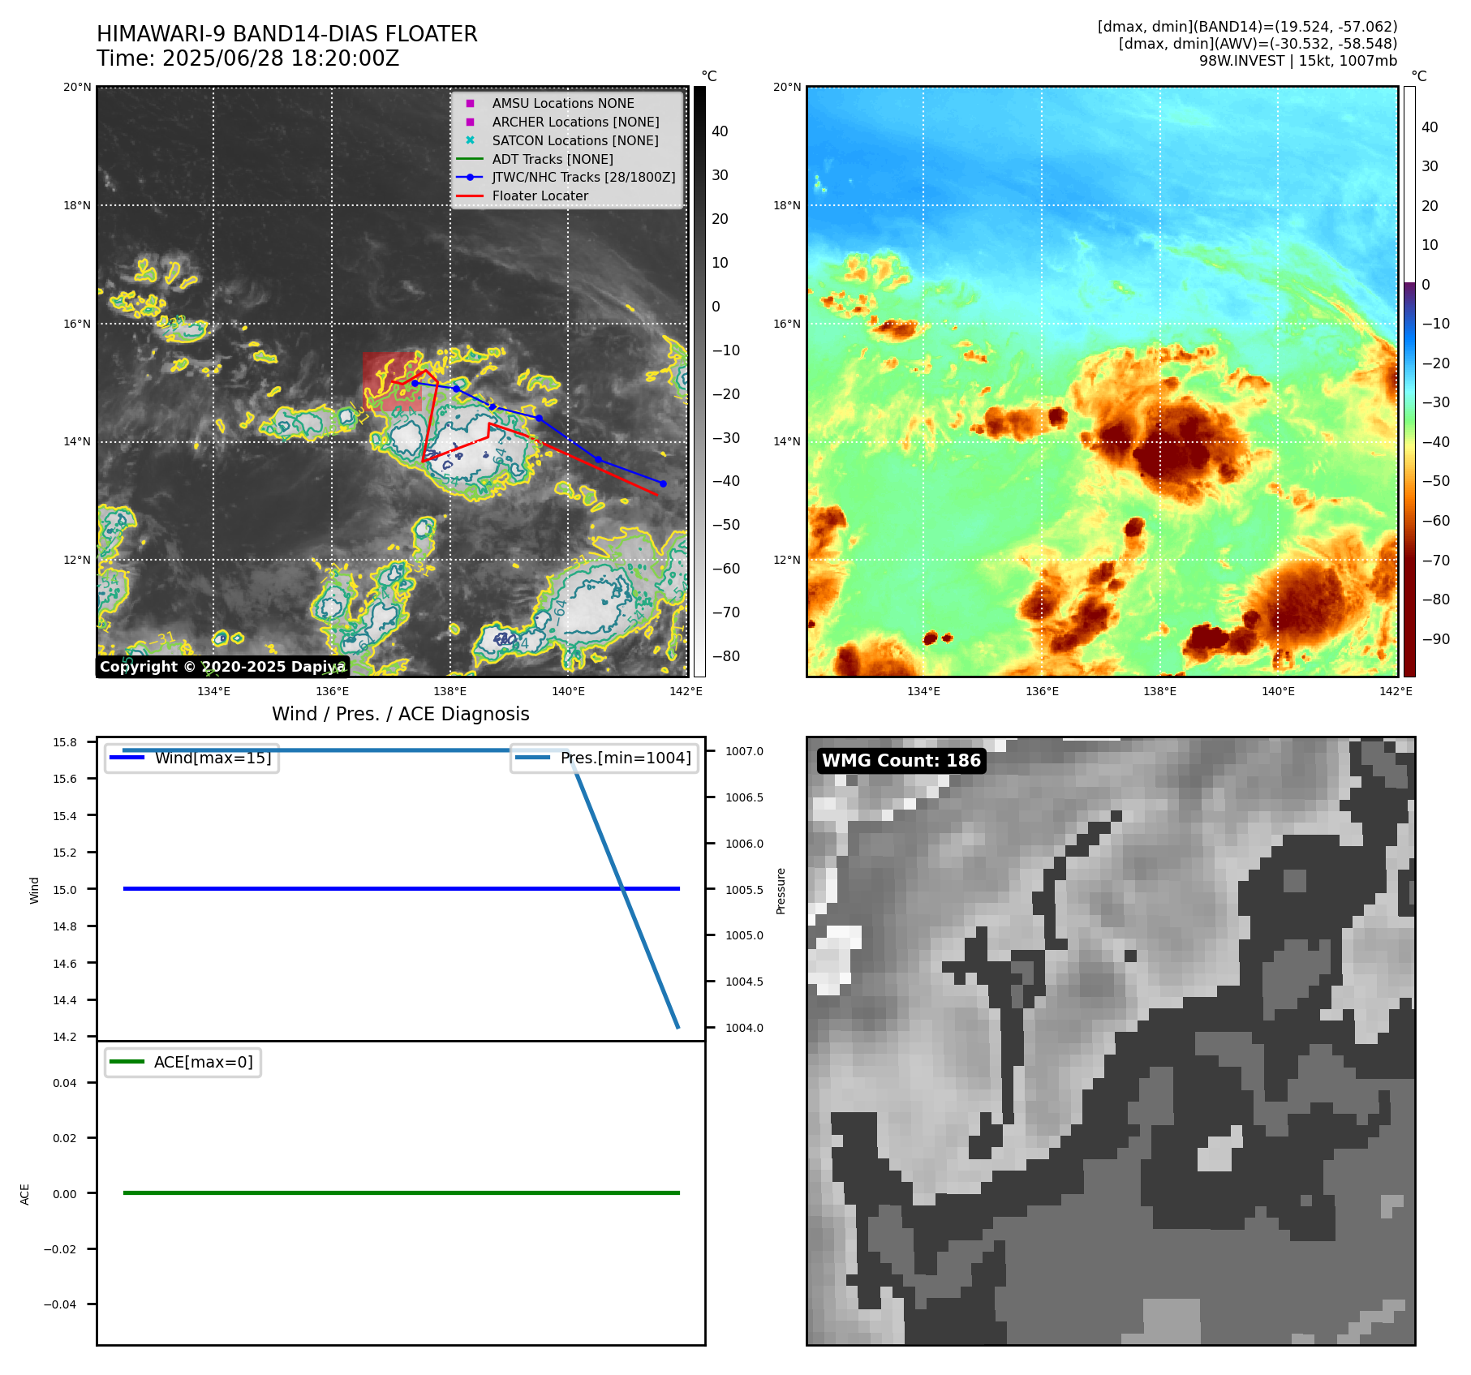The image size is (1471, 1375).
Task: Click the 16°N label on water vapor map
Action: click(x=787, y=324)
